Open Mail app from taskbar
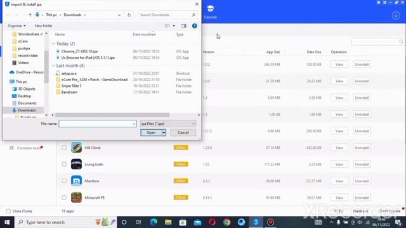The height and width of the screenshot is (228, 406). 197,222
